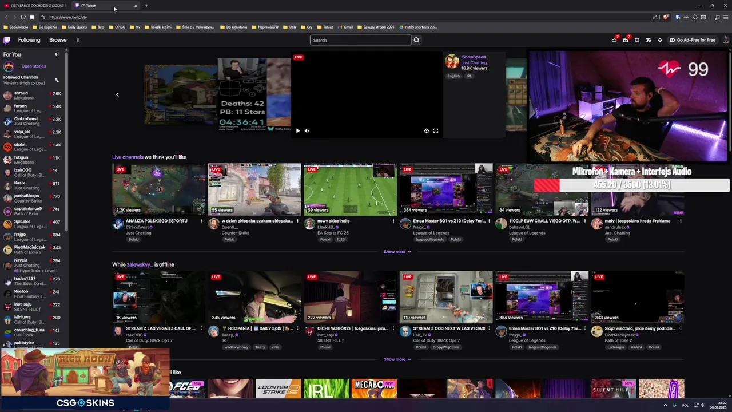Screen dimensions: 732x412
Task: Reload the browser page
Action: pos(23,17)
